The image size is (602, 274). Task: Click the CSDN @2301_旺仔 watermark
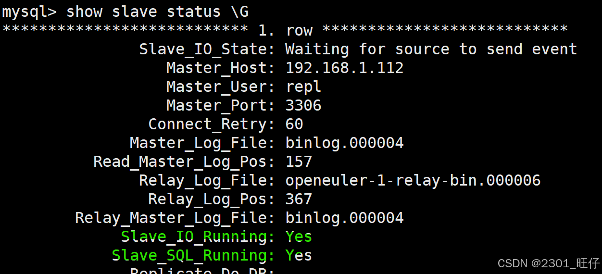pyautogui.click(x=548, y=263)
